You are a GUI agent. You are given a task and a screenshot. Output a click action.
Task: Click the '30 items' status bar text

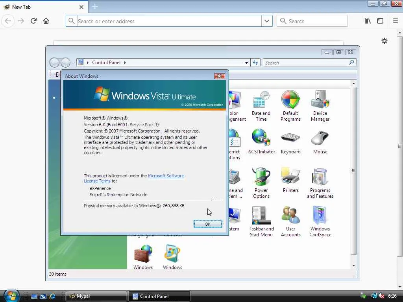click(x=58, y=274)
